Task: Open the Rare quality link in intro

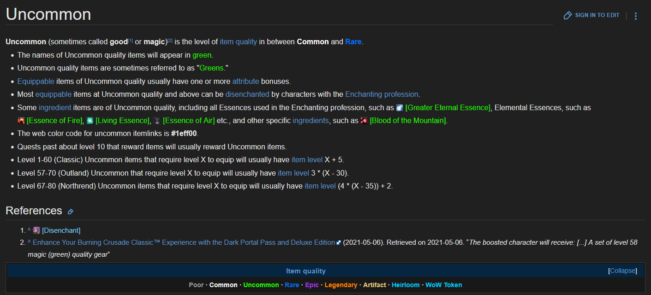Action: tap(353, 41)
